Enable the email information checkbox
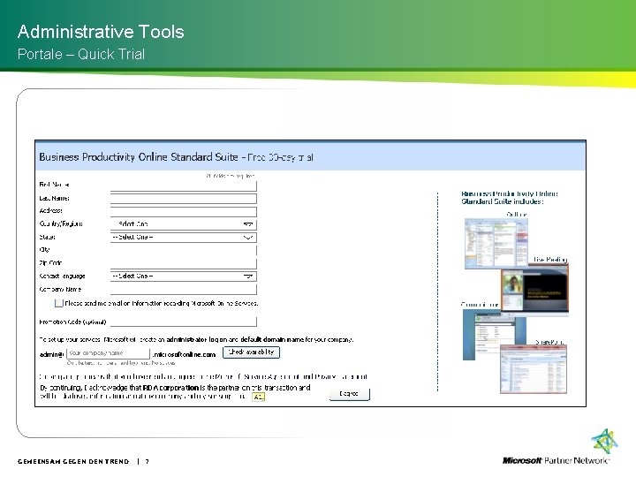636x477 pixels. click(59, 303)
